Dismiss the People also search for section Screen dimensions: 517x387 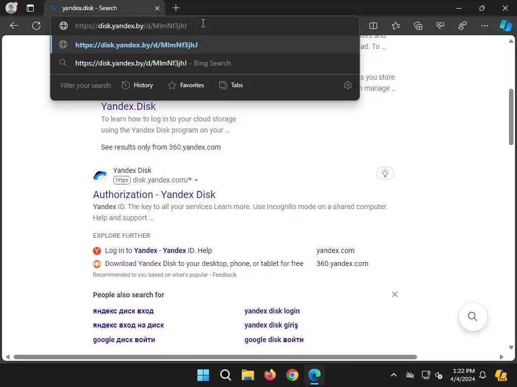point(395,294)
